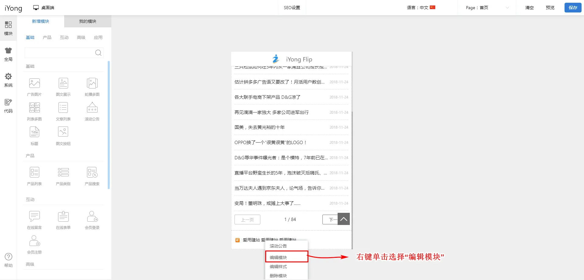The image size is (584, 280).
Task: Switch to the 我的模块 tab
Action: pos(88,21)
